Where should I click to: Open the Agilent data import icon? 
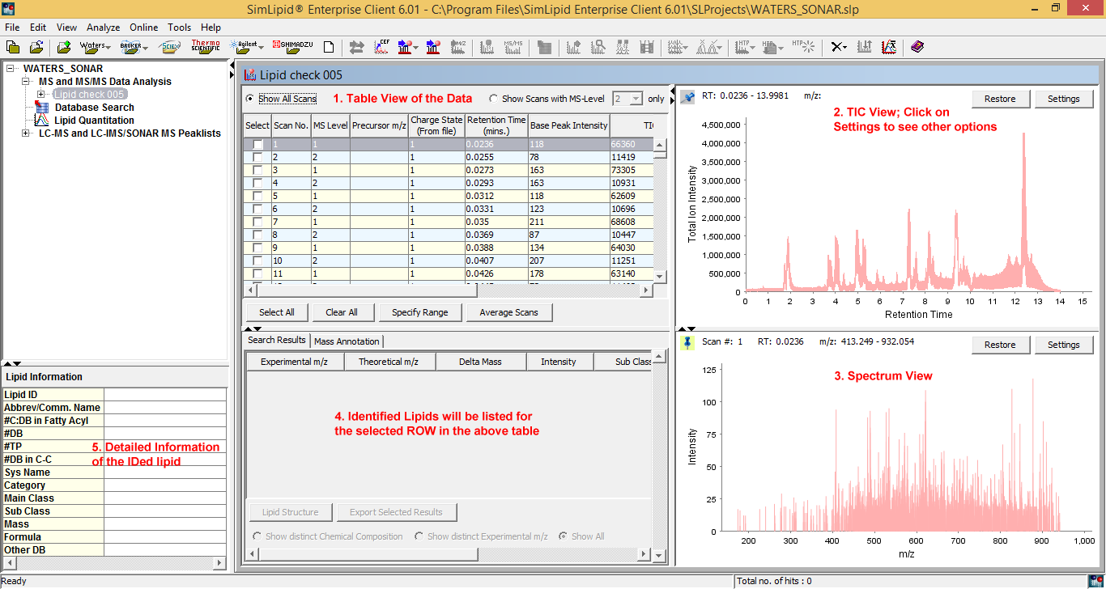[x=243, y=47]
